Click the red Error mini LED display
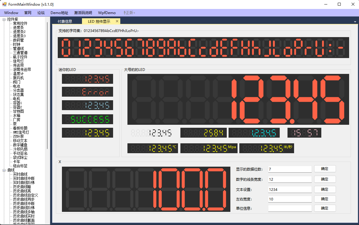Image resolution: width=359 pixels, height=225 pixels. click(x=87, y=92)
